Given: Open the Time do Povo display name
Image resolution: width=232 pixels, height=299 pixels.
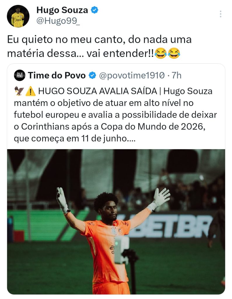Looking at the screenshot, I should point(57,76).
